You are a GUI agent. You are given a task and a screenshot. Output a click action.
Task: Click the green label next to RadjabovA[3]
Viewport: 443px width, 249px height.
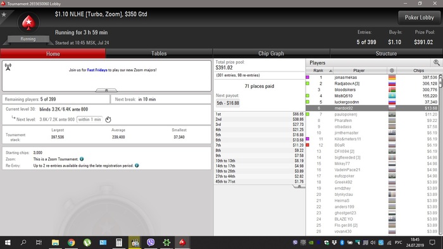pos(308,83)
